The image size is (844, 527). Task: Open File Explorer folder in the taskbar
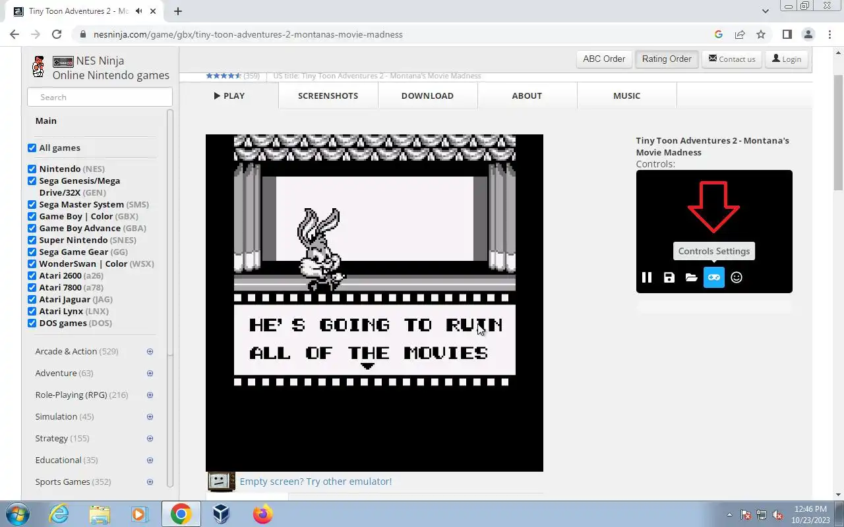pos(100,514)
